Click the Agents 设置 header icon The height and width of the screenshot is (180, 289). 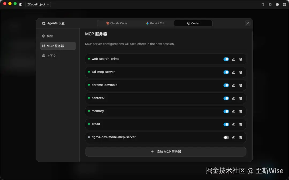(x=44, y=23)
